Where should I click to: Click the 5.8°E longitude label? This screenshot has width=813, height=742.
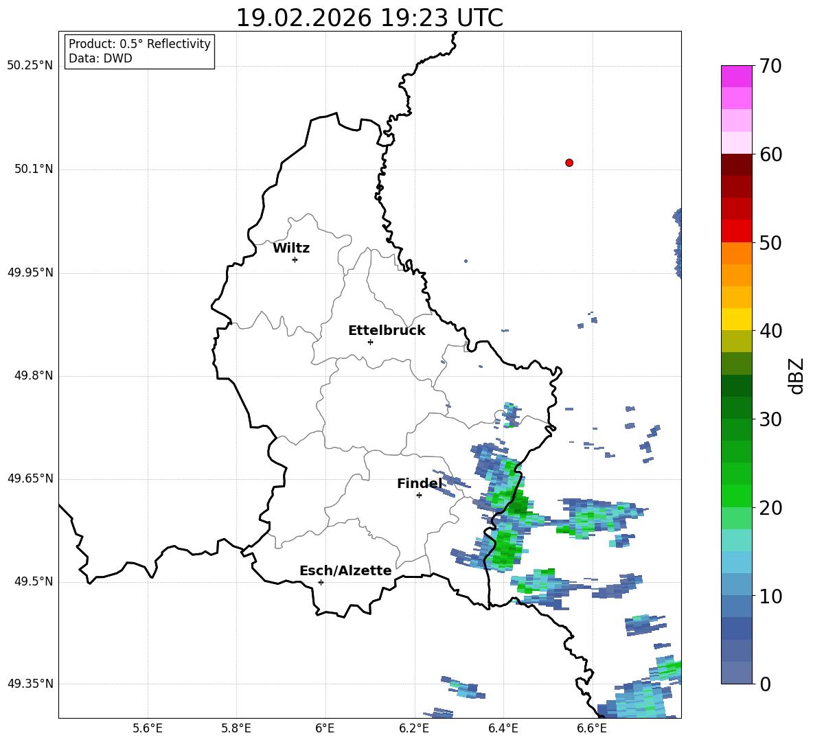[236, 728]
